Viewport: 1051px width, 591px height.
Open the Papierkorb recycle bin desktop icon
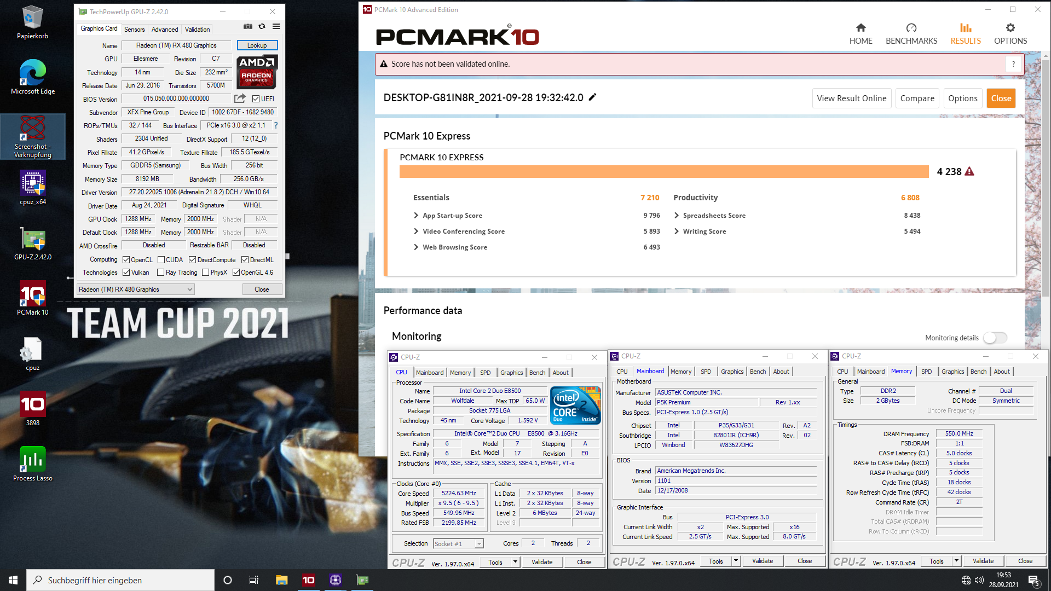click(x=32, y=22)
